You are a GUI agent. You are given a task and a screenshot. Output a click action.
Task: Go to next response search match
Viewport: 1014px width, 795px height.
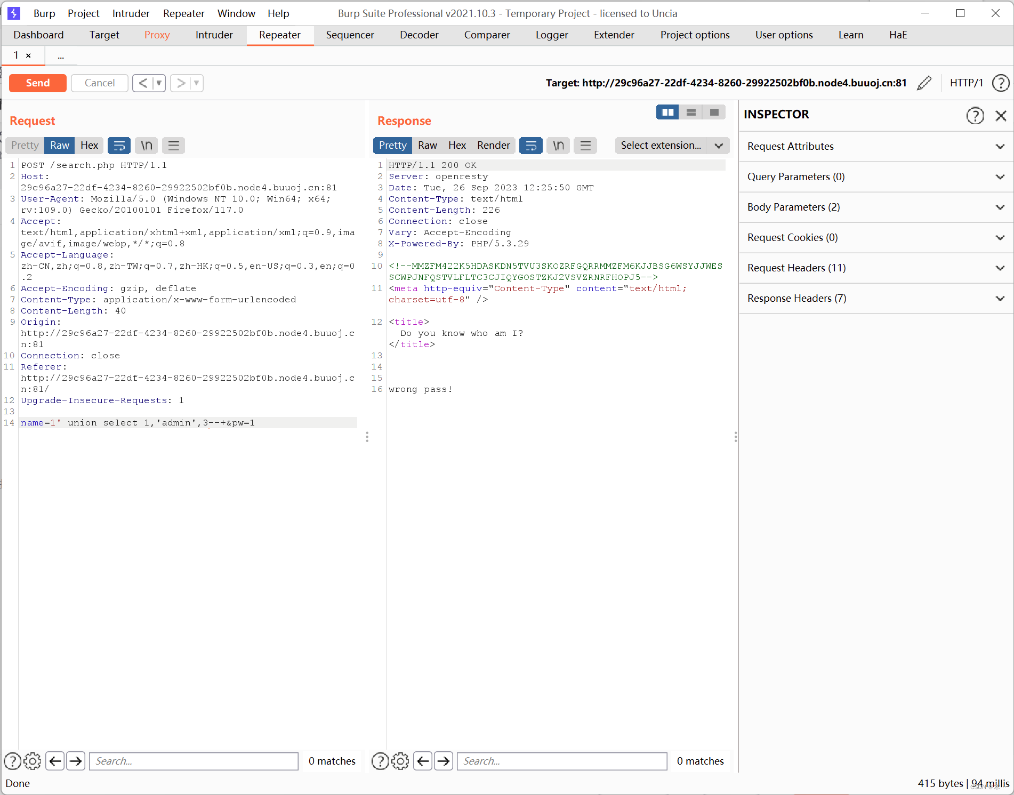tap(444, 761)
